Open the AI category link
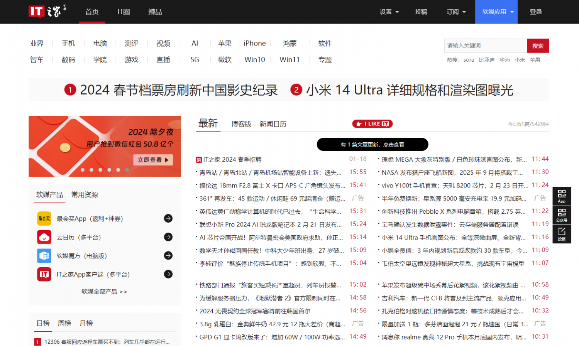Viewport: 579px width, 346px height. pos(195,43)
